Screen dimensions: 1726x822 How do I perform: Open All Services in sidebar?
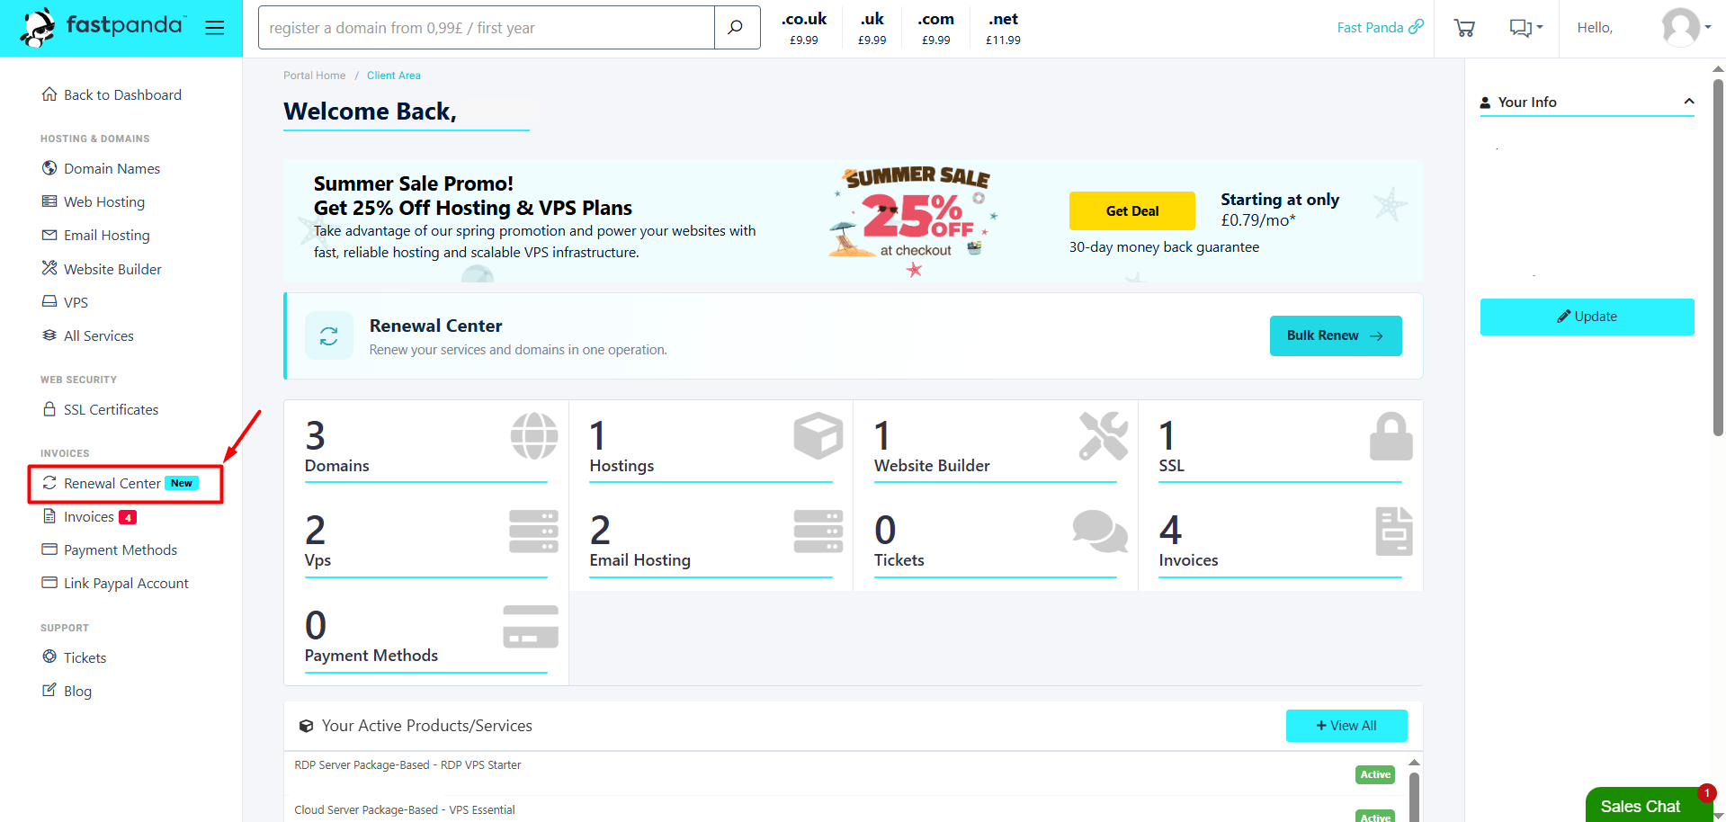pyautogui.click(x=87, y=335)
